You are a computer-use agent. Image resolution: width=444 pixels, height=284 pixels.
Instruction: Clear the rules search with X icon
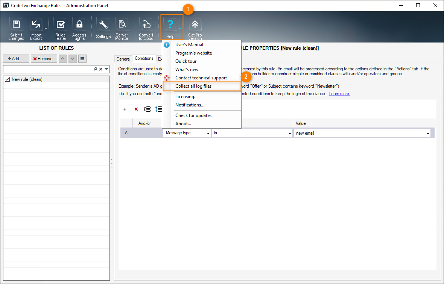point(100,69)
